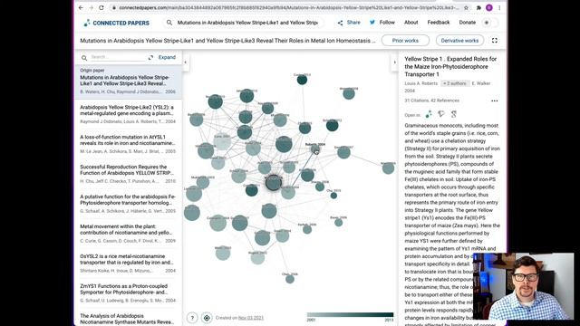Collapse the right paper details panel
The image size is (580, 326).
(x=394, y=62)
